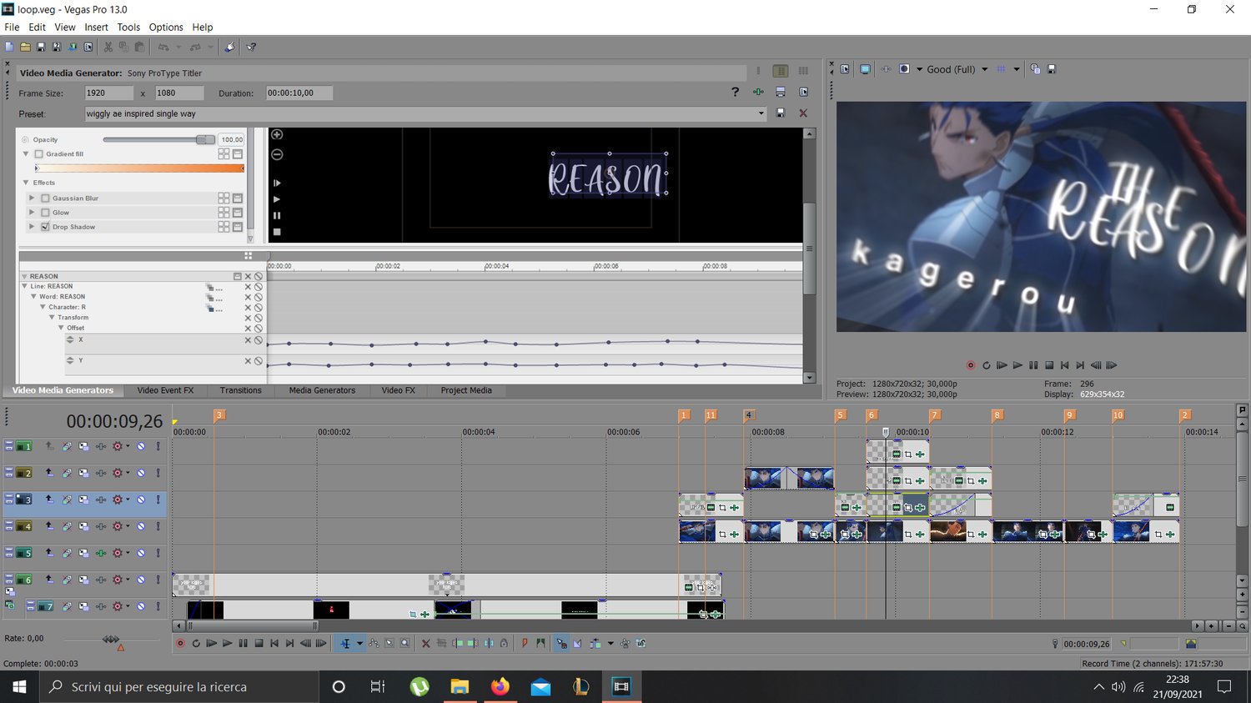
Task: Copy the preview snapshot to clipboard
Action: pyautogui.click(x=1035, y=69)
